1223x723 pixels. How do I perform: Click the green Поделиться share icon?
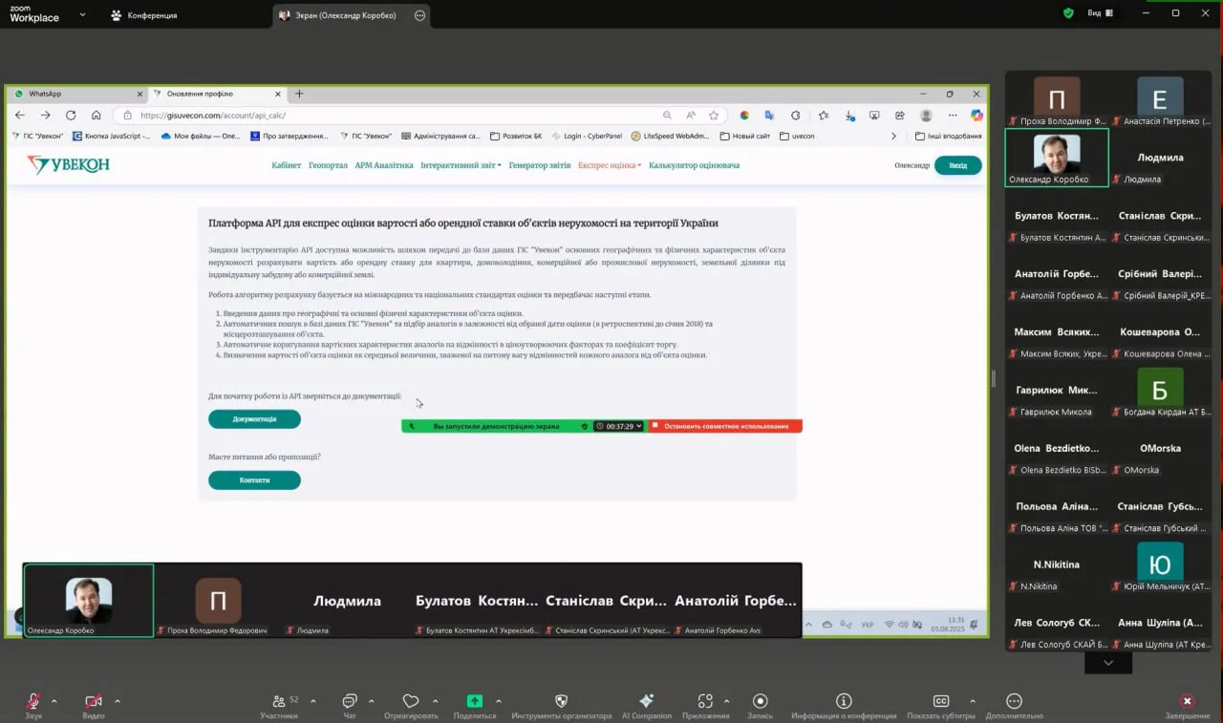(x=475, y=701)
